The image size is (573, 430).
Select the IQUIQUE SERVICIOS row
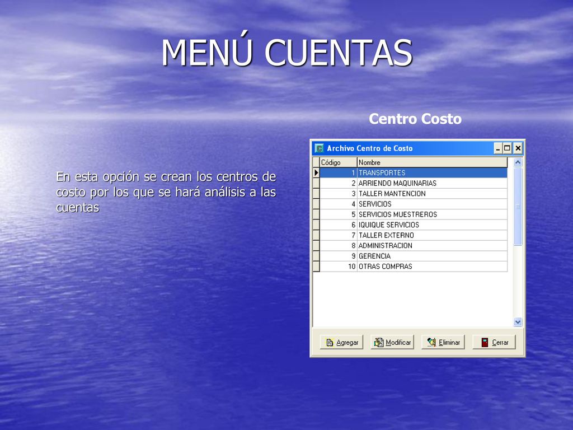tap(414, 225)
